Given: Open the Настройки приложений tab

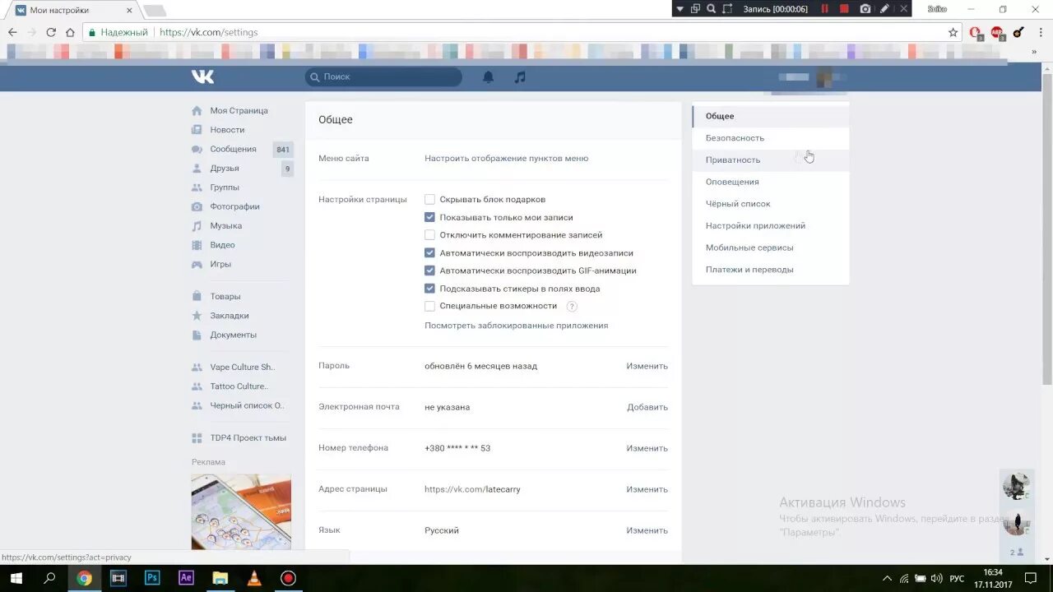Looking at the screenshot, I should (771, 225).
